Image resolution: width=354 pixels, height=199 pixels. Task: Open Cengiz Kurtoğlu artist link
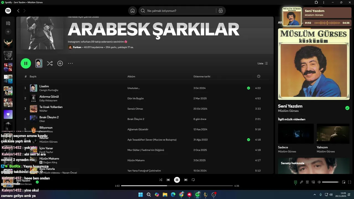pyautogui.click(x=49, y=90)
